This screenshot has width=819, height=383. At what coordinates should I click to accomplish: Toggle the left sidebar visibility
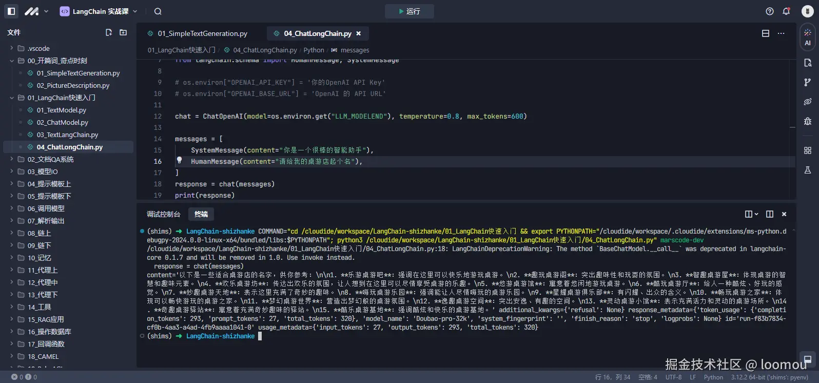click(11, 11)
